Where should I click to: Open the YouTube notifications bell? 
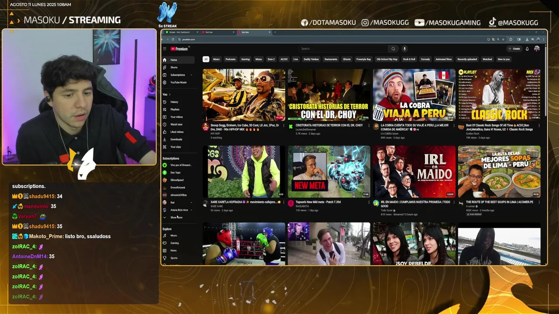(x=527, y=49)
